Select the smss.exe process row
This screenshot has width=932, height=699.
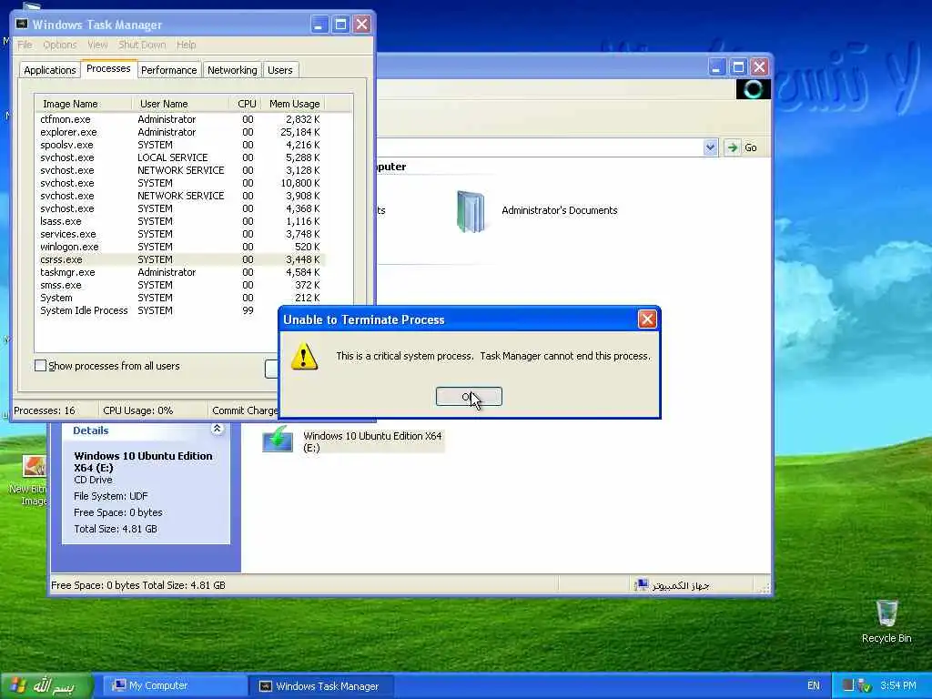(180, 285)
